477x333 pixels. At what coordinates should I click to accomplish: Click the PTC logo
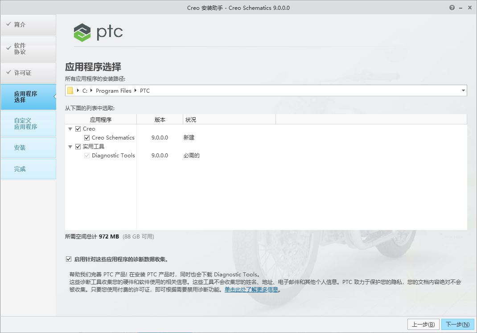point(98,32)
